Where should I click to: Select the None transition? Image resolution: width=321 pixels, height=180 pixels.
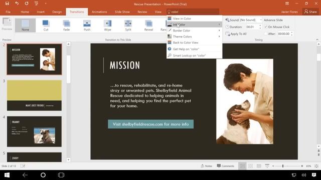pyautogui.click(x=25, y=25)
